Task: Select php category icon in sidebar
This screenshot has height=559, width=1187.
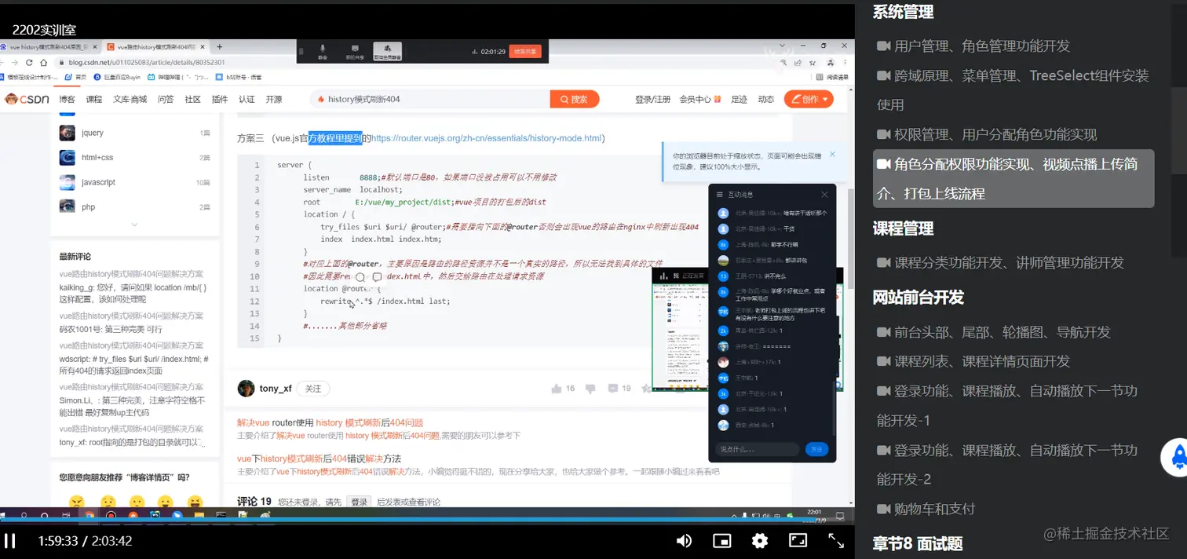Action: (68, 206)
